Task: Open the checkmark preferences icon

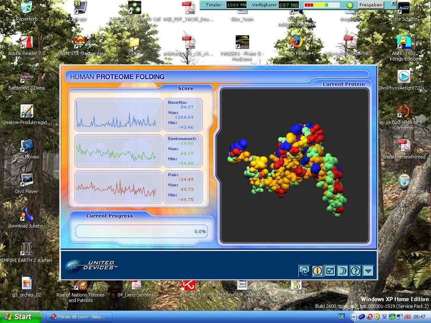Action: pyautogui.click(x=330, y=271)
